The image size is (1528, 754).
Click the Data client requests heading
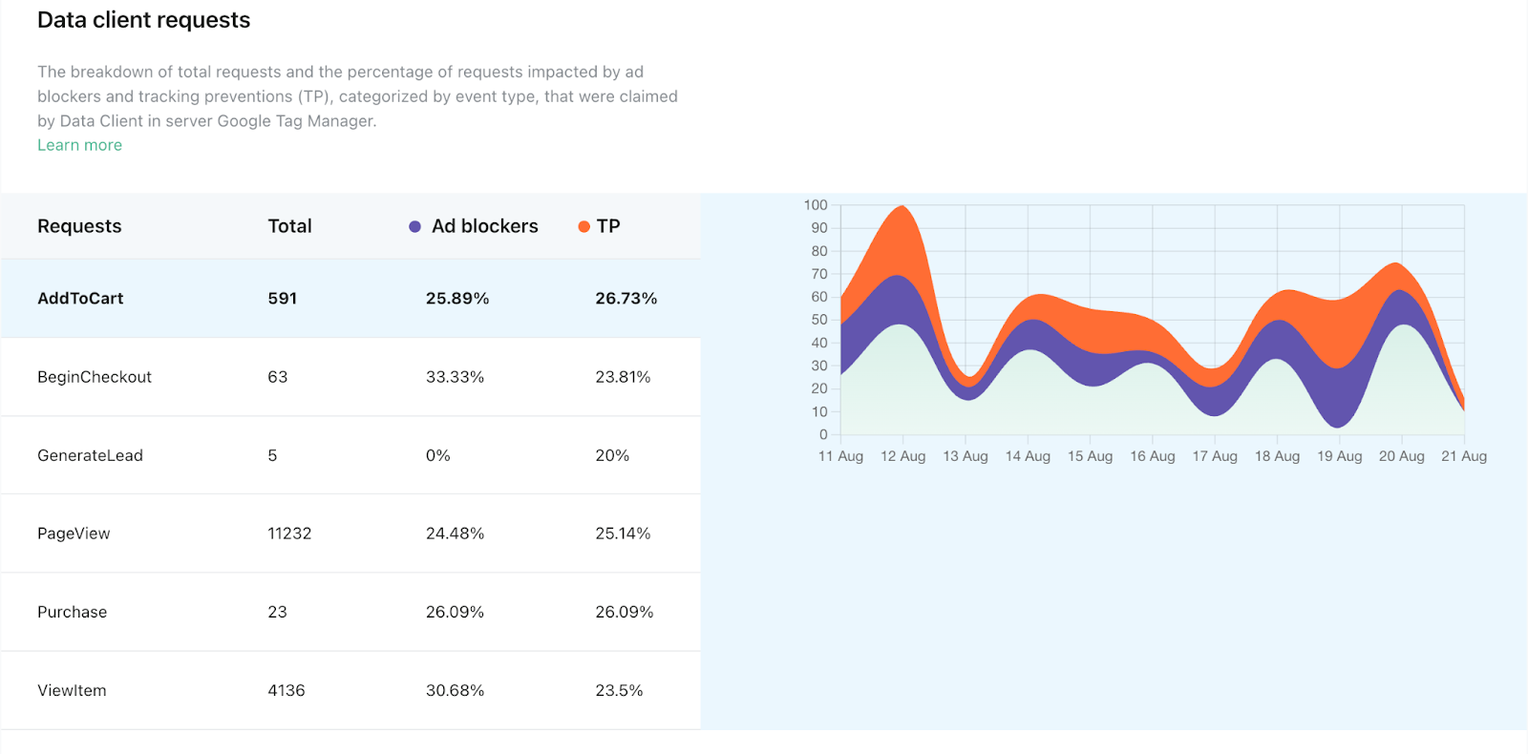click(143, 20)
